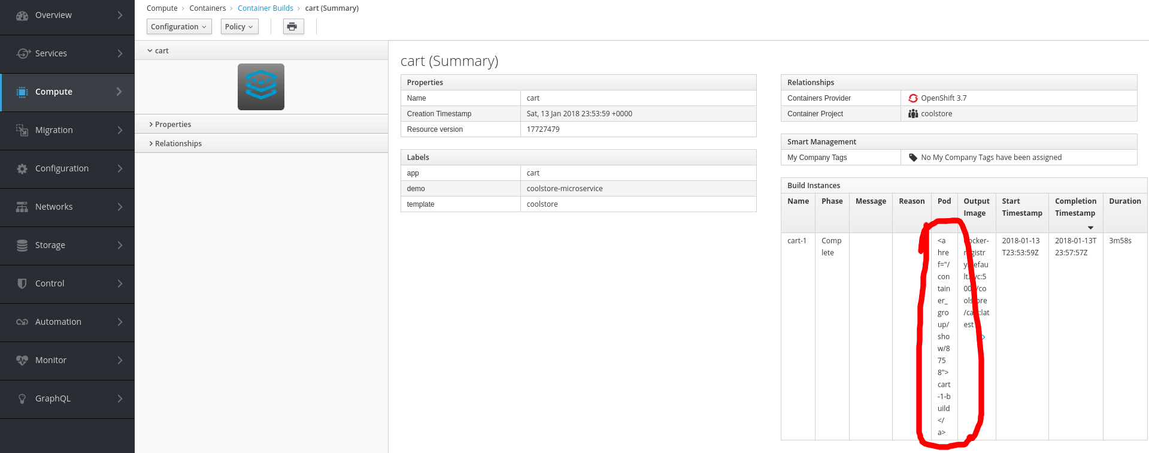Expand the Storage menu chevron
The height and width of the screenshot is (453, 1149).
[x=120, y=245]
